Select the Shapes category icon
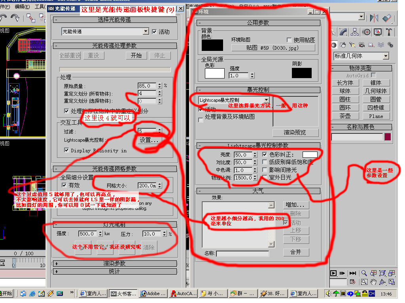Viewport: 405px width, 303px height. coord(343,45)
